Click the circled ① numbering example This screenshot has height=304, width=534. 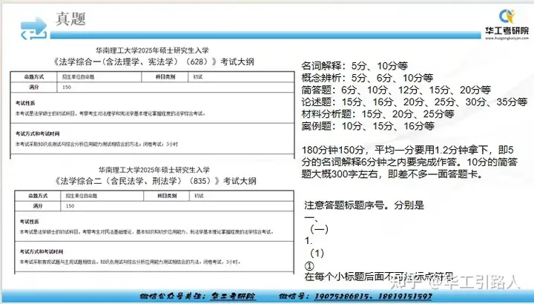pos(309,266)
